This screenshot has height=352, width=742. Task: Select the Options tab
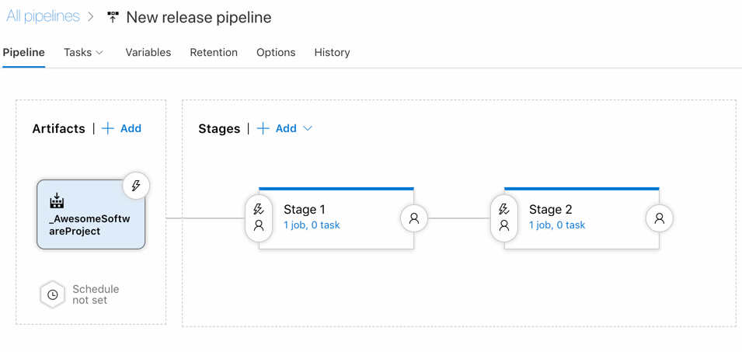coord(276,53)
